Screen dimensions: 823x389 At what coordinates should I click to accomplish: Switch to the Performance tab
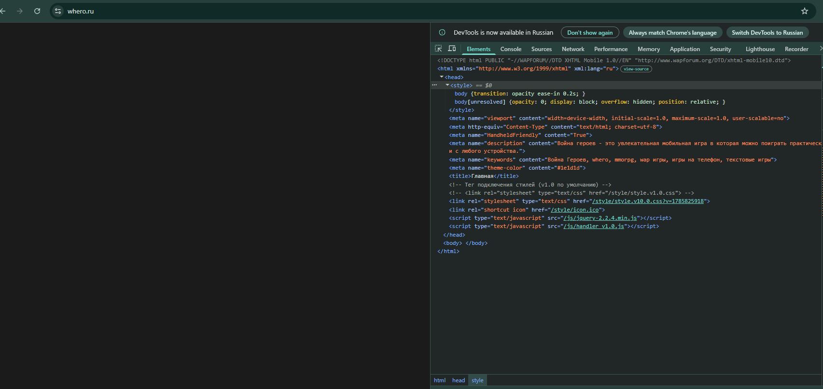tap(611, 49)
